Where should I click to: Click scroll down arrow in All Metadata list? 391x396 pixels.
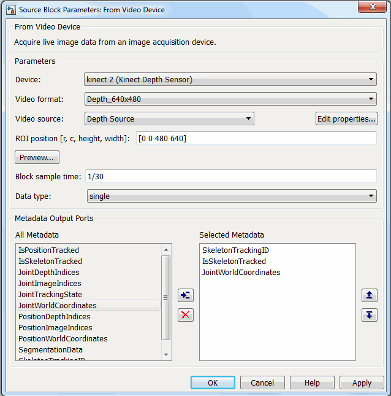(x=166, y=355)
